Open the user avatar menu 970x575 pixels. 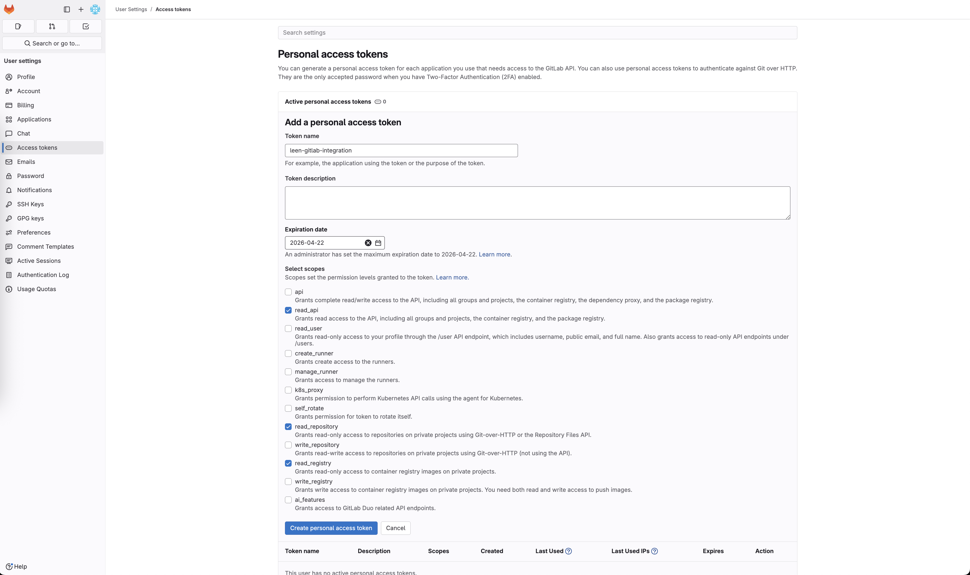pos(95,9)
